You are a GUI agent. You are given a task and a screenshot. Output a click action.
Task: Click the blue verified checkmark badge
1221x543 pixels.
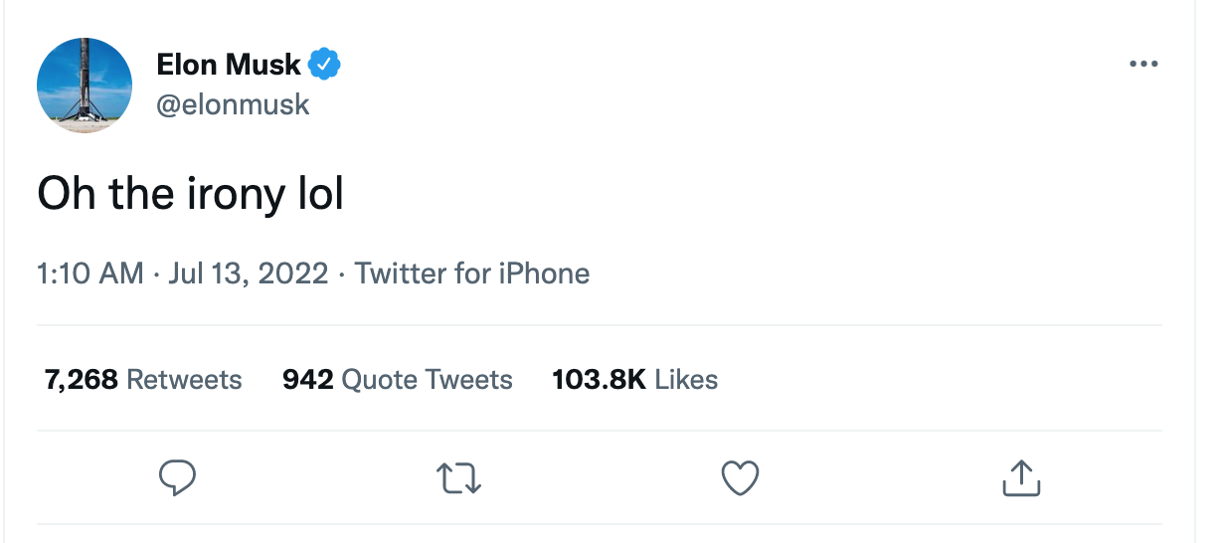[x=324, y=66]
